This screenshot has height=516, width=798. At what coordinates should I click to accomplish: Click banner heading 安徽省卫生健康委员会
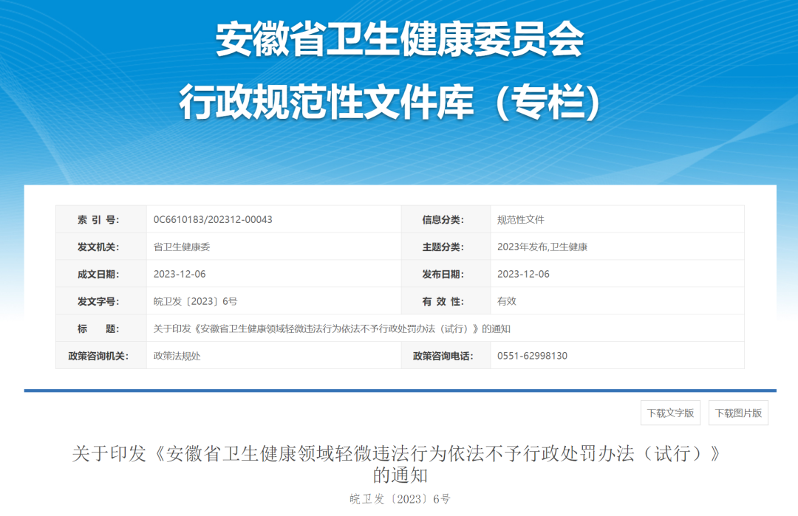click(400, 40)
